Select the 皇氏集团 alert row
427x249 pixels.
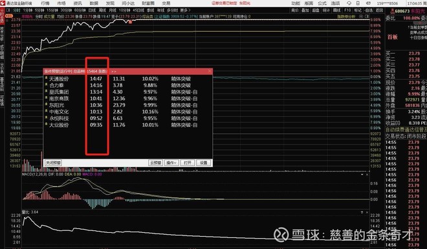point(127,92)
